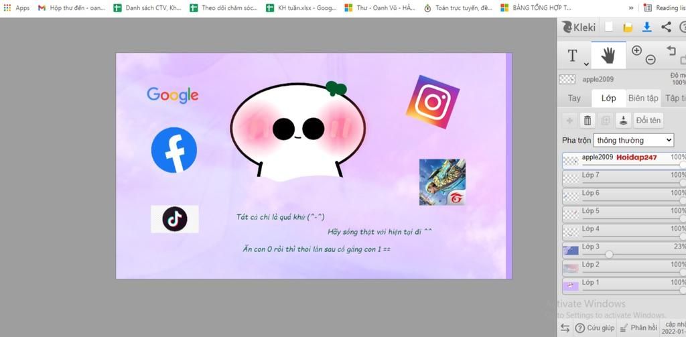Click the Đổi tên rename button
686x337 pixels.
coord(648,120)
